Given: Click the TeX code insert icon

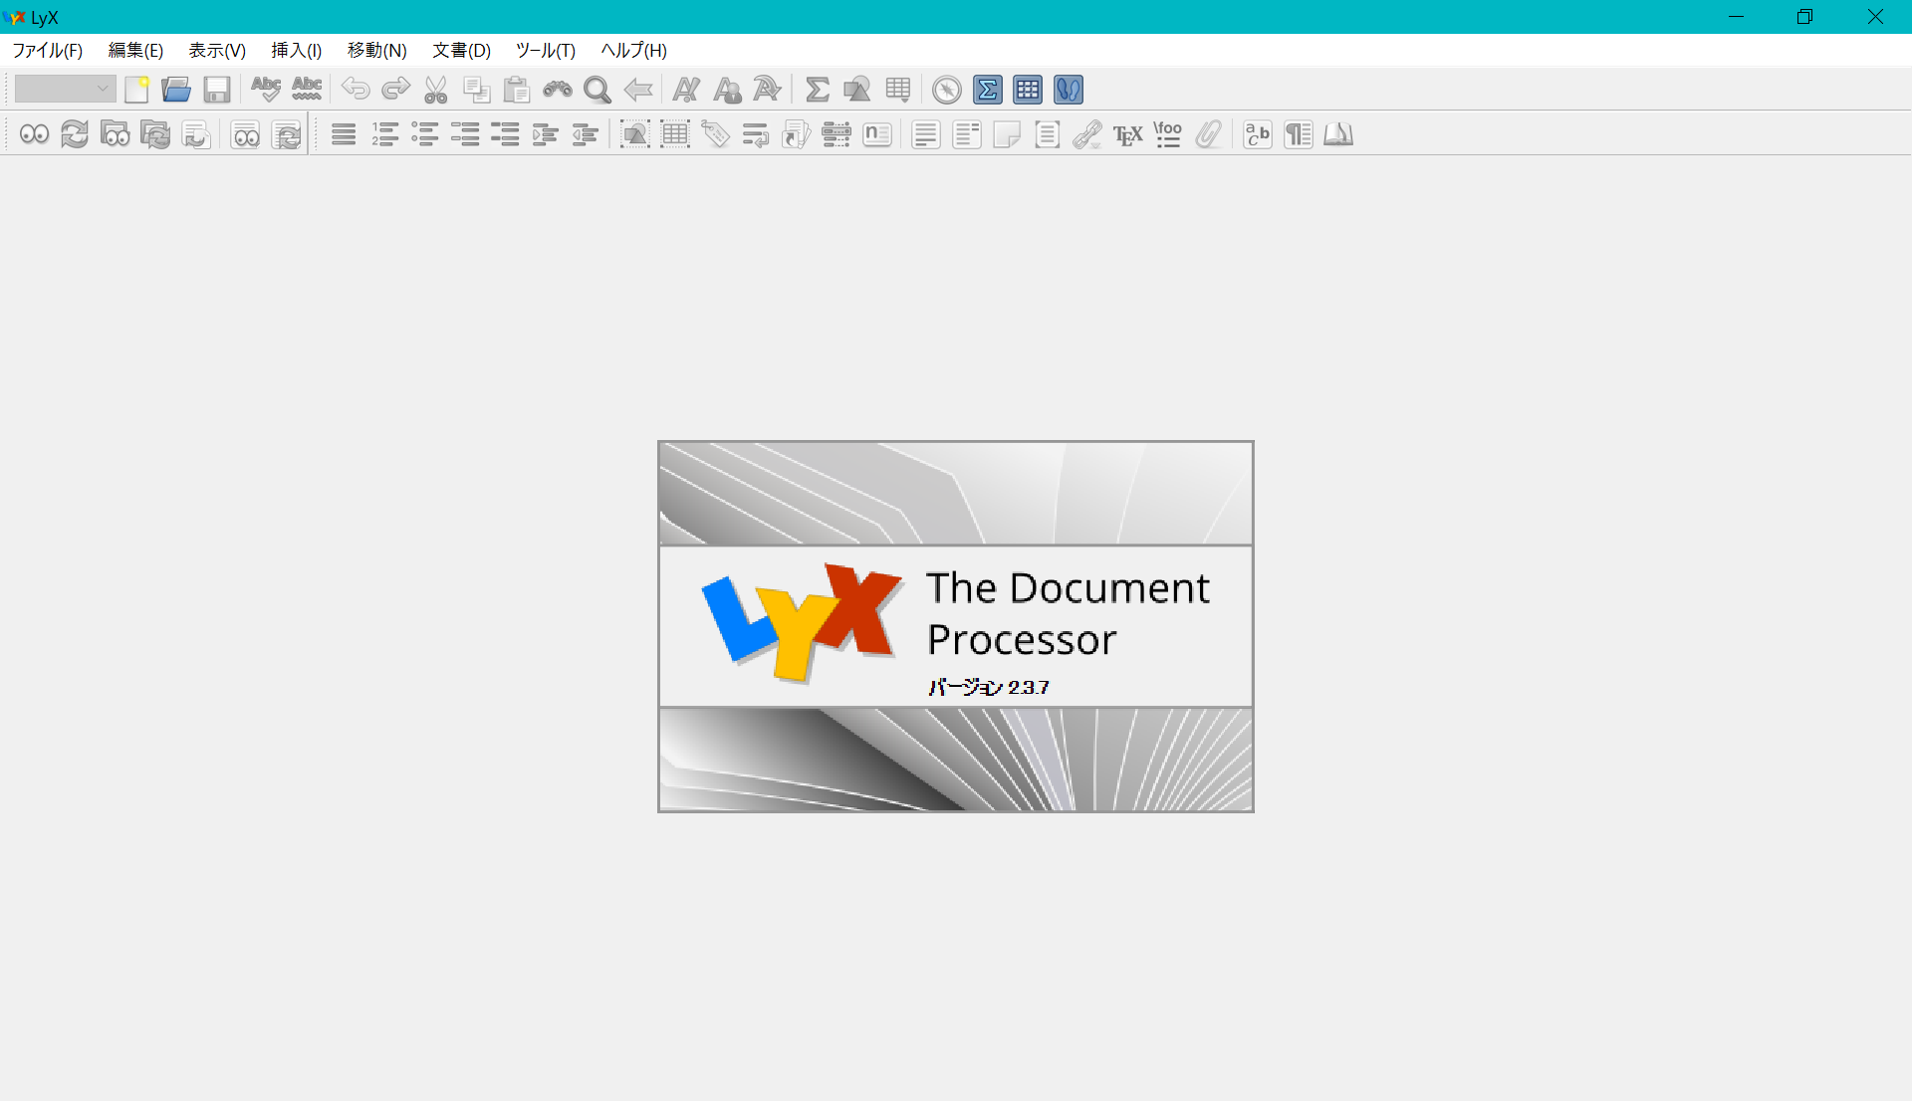Looking at the screenshot, I should (1127, 134).
